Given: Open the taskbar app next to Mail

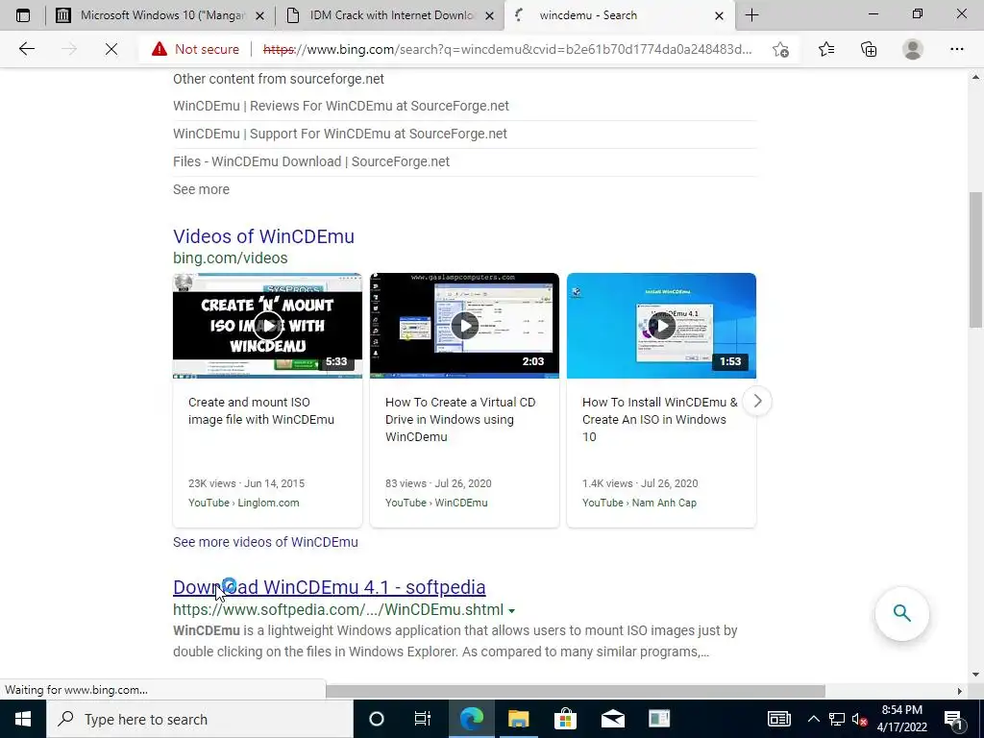Looking at the screenshot, I should pyautogui.click(x=659, y=719).
